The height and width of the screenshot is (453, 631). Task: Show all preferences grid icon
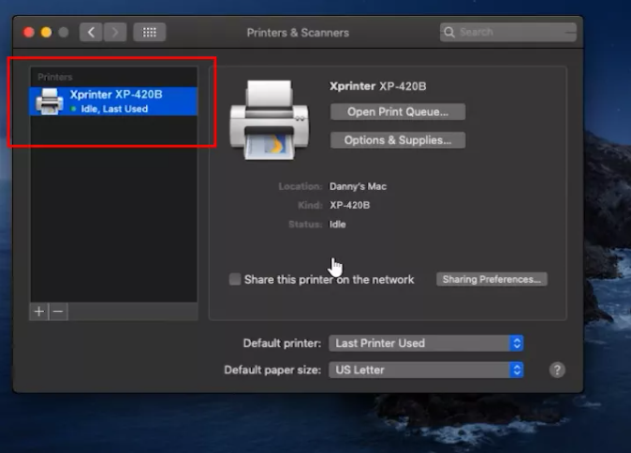(149, 32)
